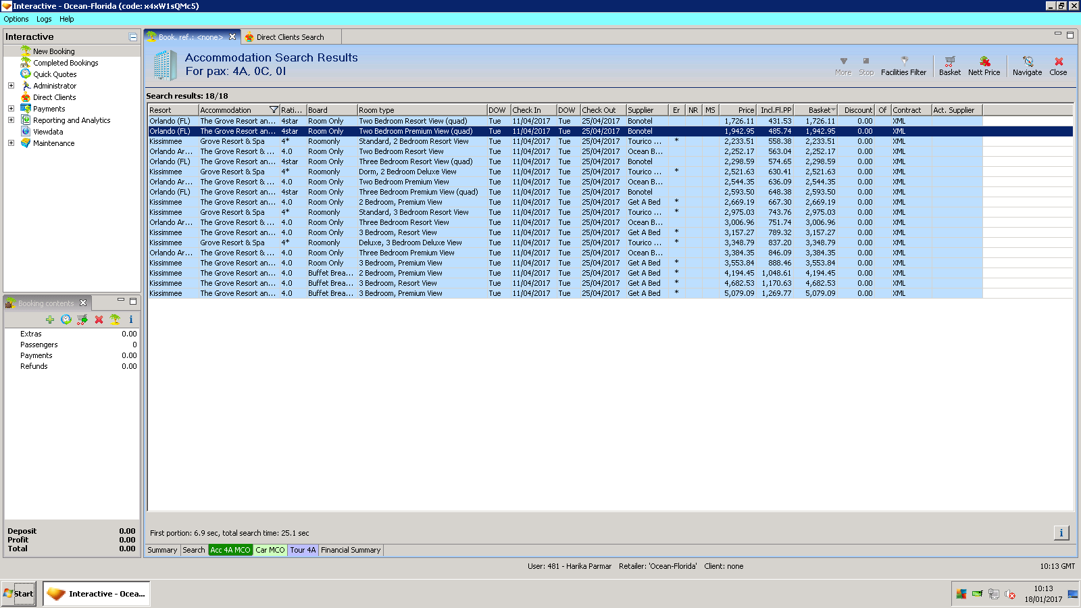Select New Booking in the tree
Viewport: 1081px width, 608px height.
[54, 51]
